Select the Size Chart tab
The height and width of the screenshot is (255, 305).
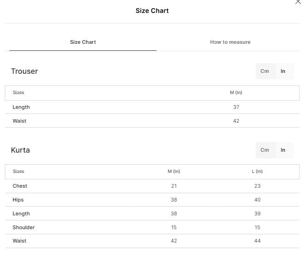click(83, 42)
